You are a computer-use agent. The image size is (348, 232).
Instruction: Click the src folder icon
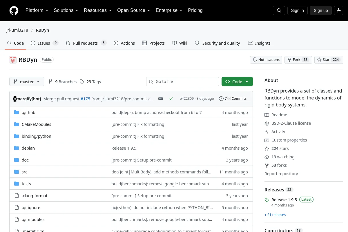17,172
